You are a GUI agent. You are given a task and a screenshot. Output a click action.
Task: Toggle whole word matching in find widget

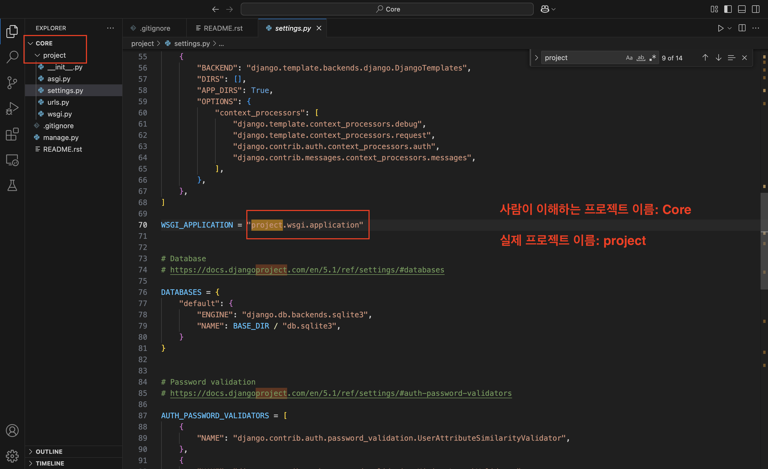[x=641, y=57]
